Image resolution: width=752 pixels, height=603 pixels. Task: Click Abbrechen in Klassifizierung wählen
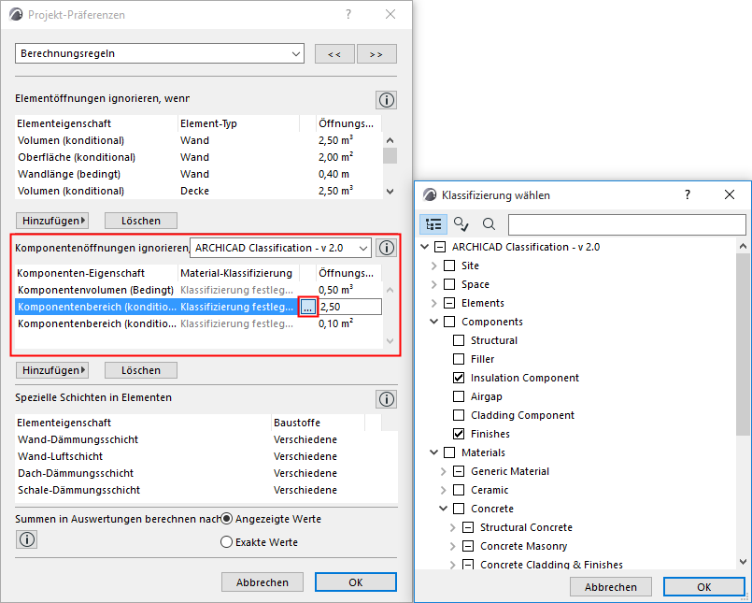click(611, 587)
